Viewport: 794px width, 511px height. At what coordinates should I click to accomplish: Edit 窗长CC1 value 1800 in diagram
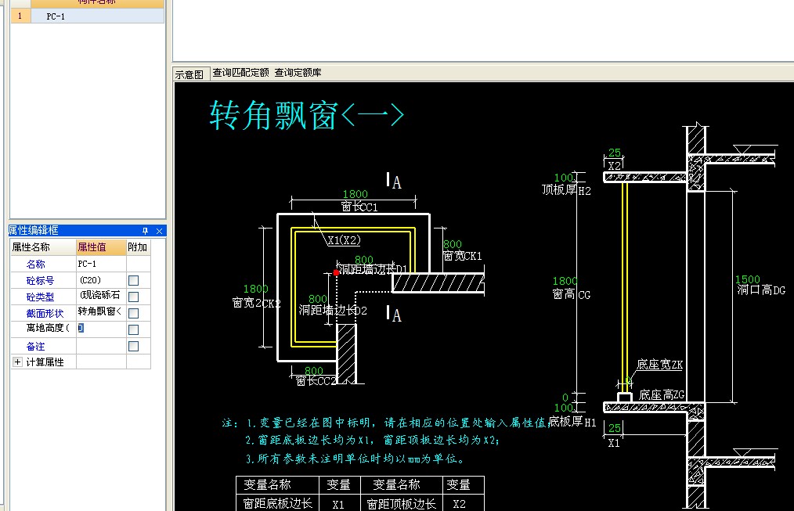coord(355,194)
